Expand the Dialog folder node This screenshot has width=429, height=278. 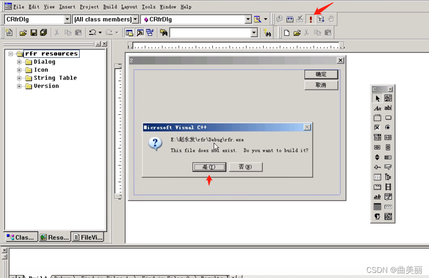click(x=19, y=62)
